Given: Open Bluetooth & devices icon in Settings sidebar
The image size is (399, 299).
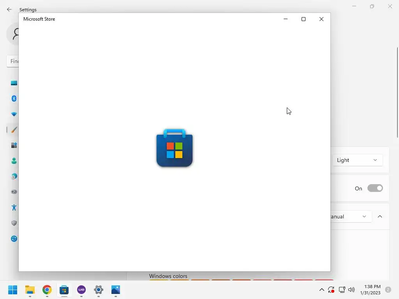Looking at the screenshot, I should [14, 98].
